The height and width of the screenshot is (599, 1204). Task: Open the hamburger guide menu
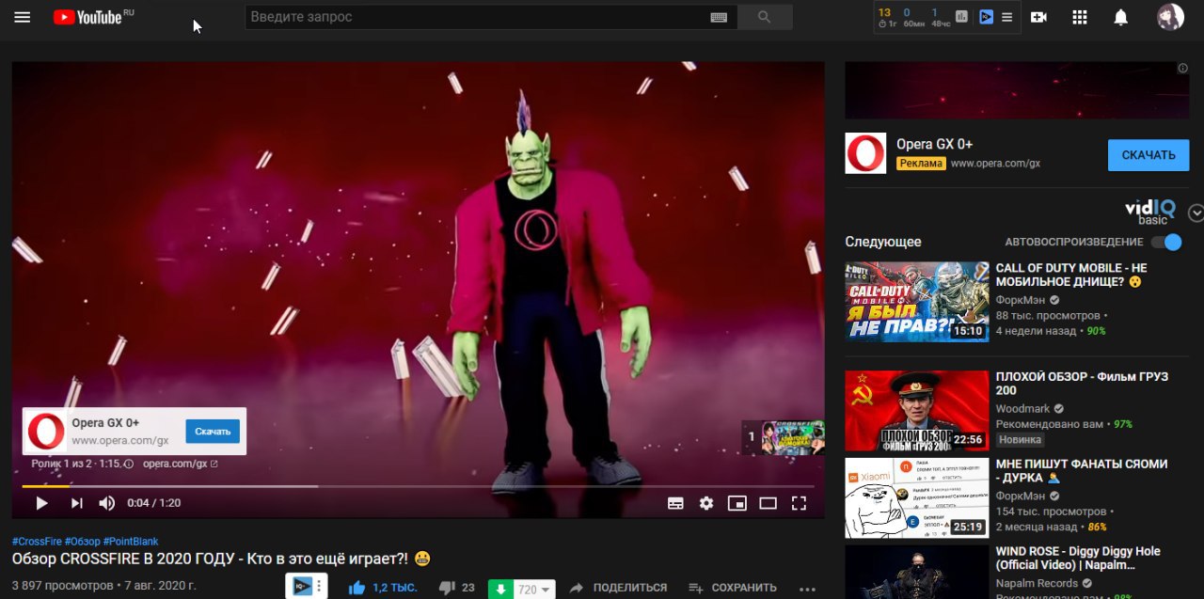23,17
